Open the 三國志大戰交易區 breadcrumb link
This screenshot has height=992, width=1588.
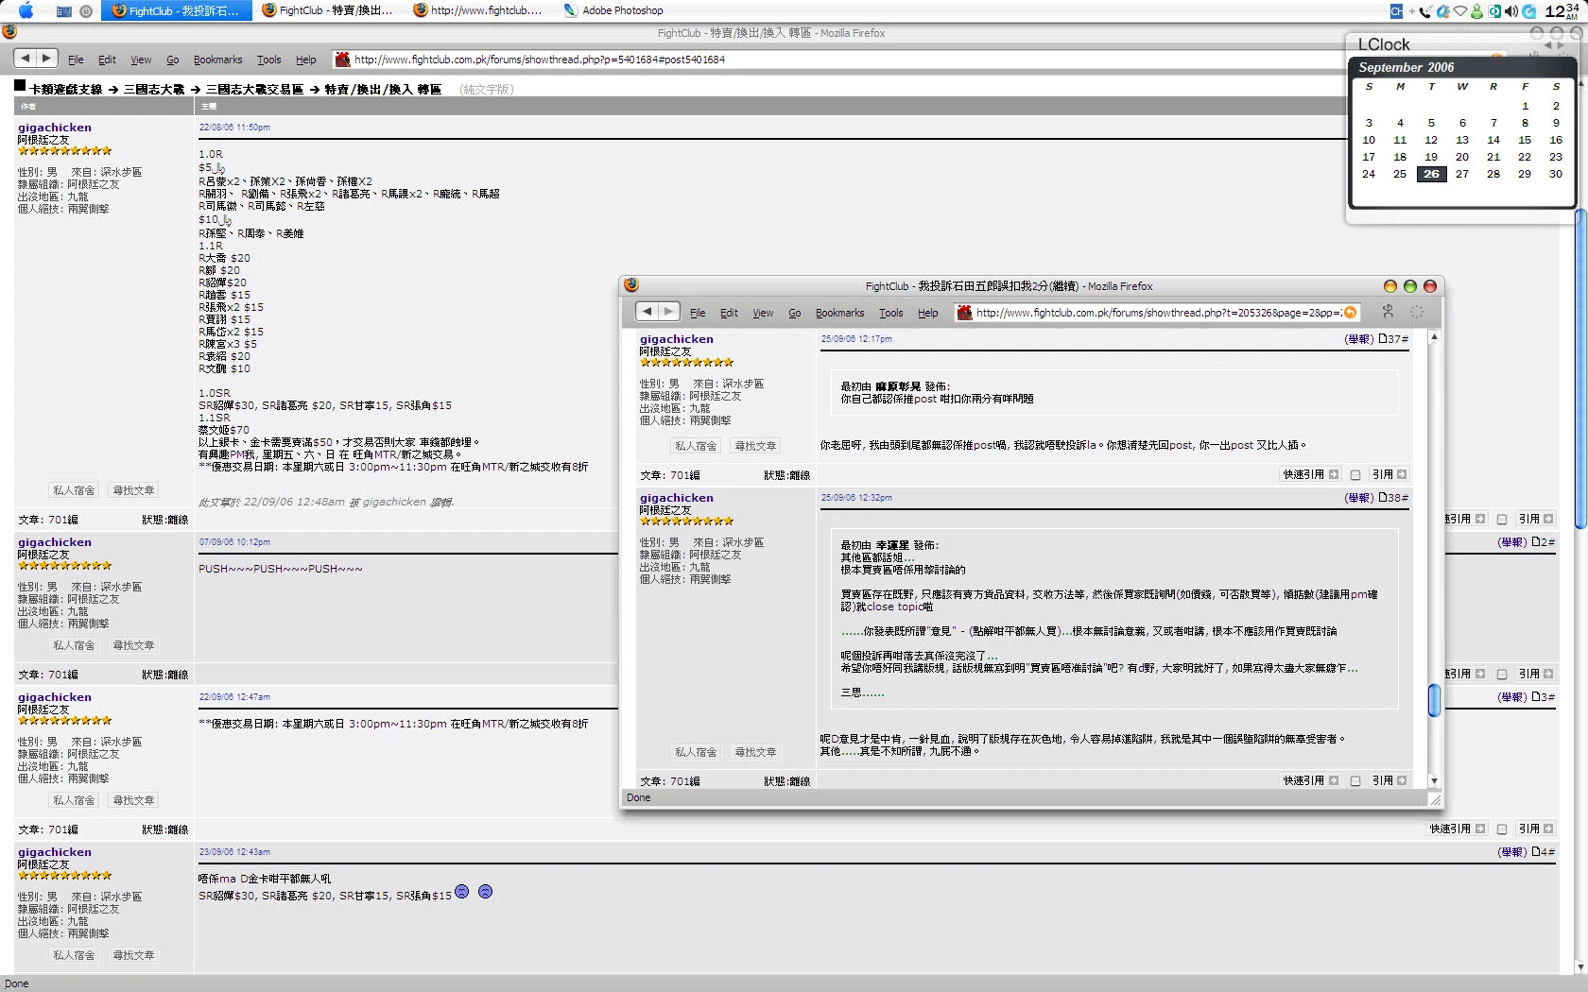255,90
